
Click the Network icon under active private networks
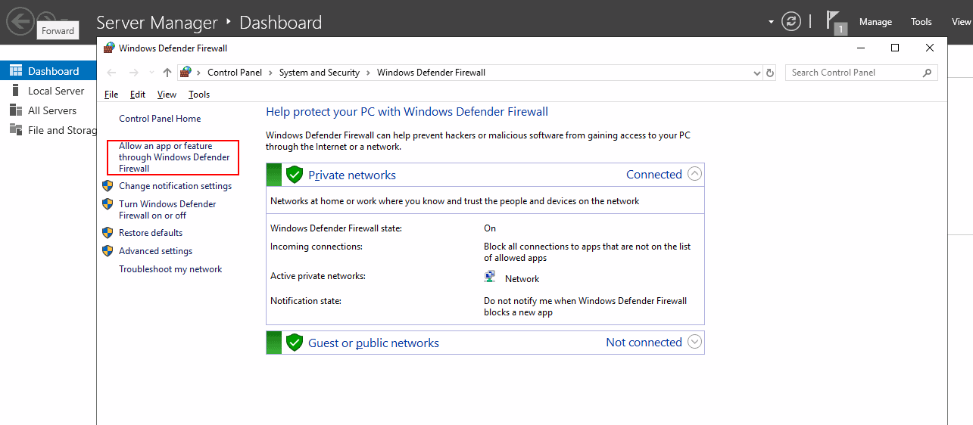490,278
